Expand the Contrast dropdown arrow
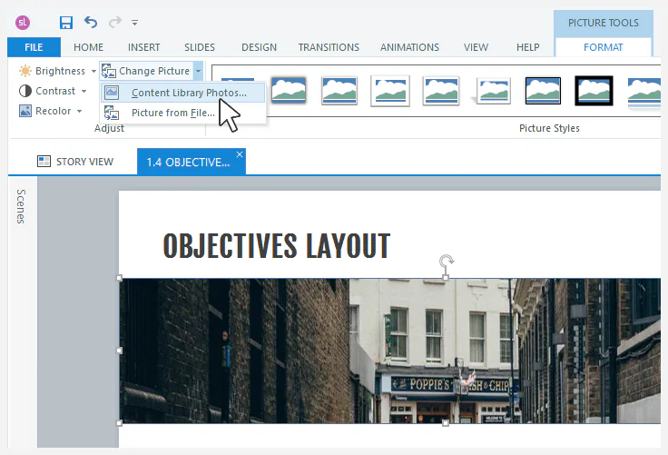This screenshot has height=455, width=668. point(83,91)
